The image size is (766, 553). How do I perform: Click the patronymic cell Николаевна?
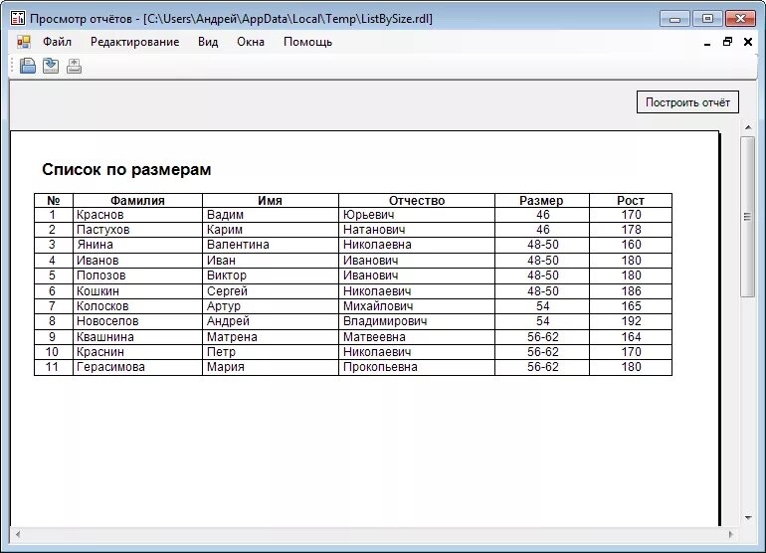[417, 245]
